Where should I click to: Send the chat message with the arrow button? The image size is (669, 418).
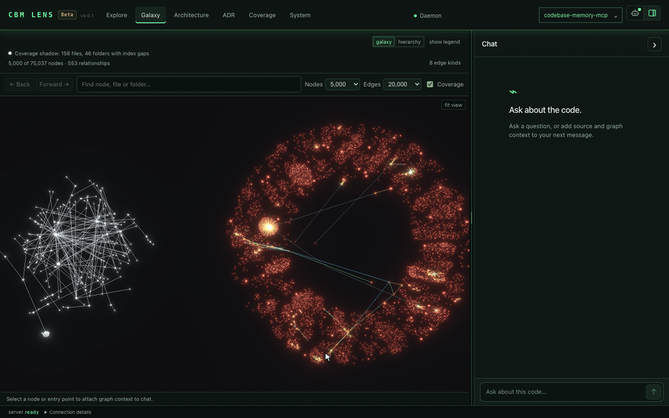point(653,392)
